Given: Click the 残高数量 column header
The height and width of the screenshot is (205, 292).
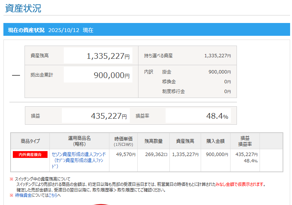Looking at the screenshot, I should [154, 141].
